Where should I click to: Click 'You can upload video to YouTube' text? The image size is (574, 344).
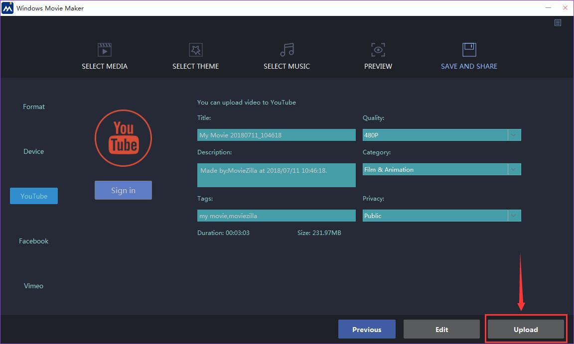[x=246, y=103]
